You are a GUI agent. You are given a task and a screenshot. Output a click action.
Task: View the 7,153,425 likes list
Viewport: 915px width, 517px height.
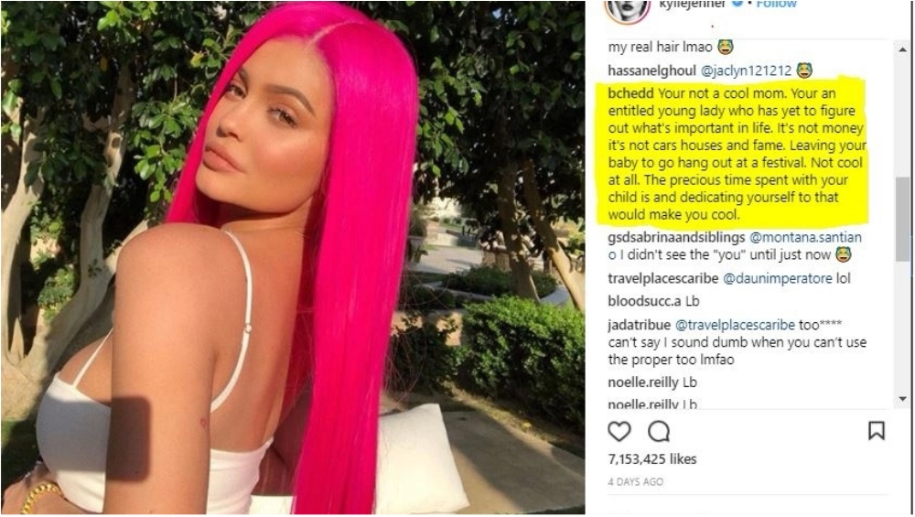651,460
